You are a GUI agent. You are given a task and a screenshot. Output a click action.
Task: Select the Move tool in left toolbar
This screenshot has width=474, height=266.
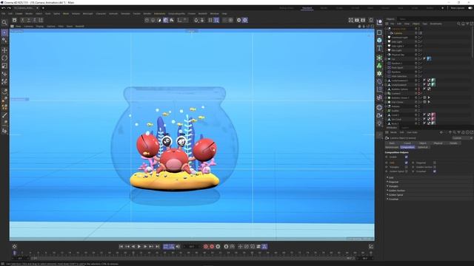click(x=4, y=50)
